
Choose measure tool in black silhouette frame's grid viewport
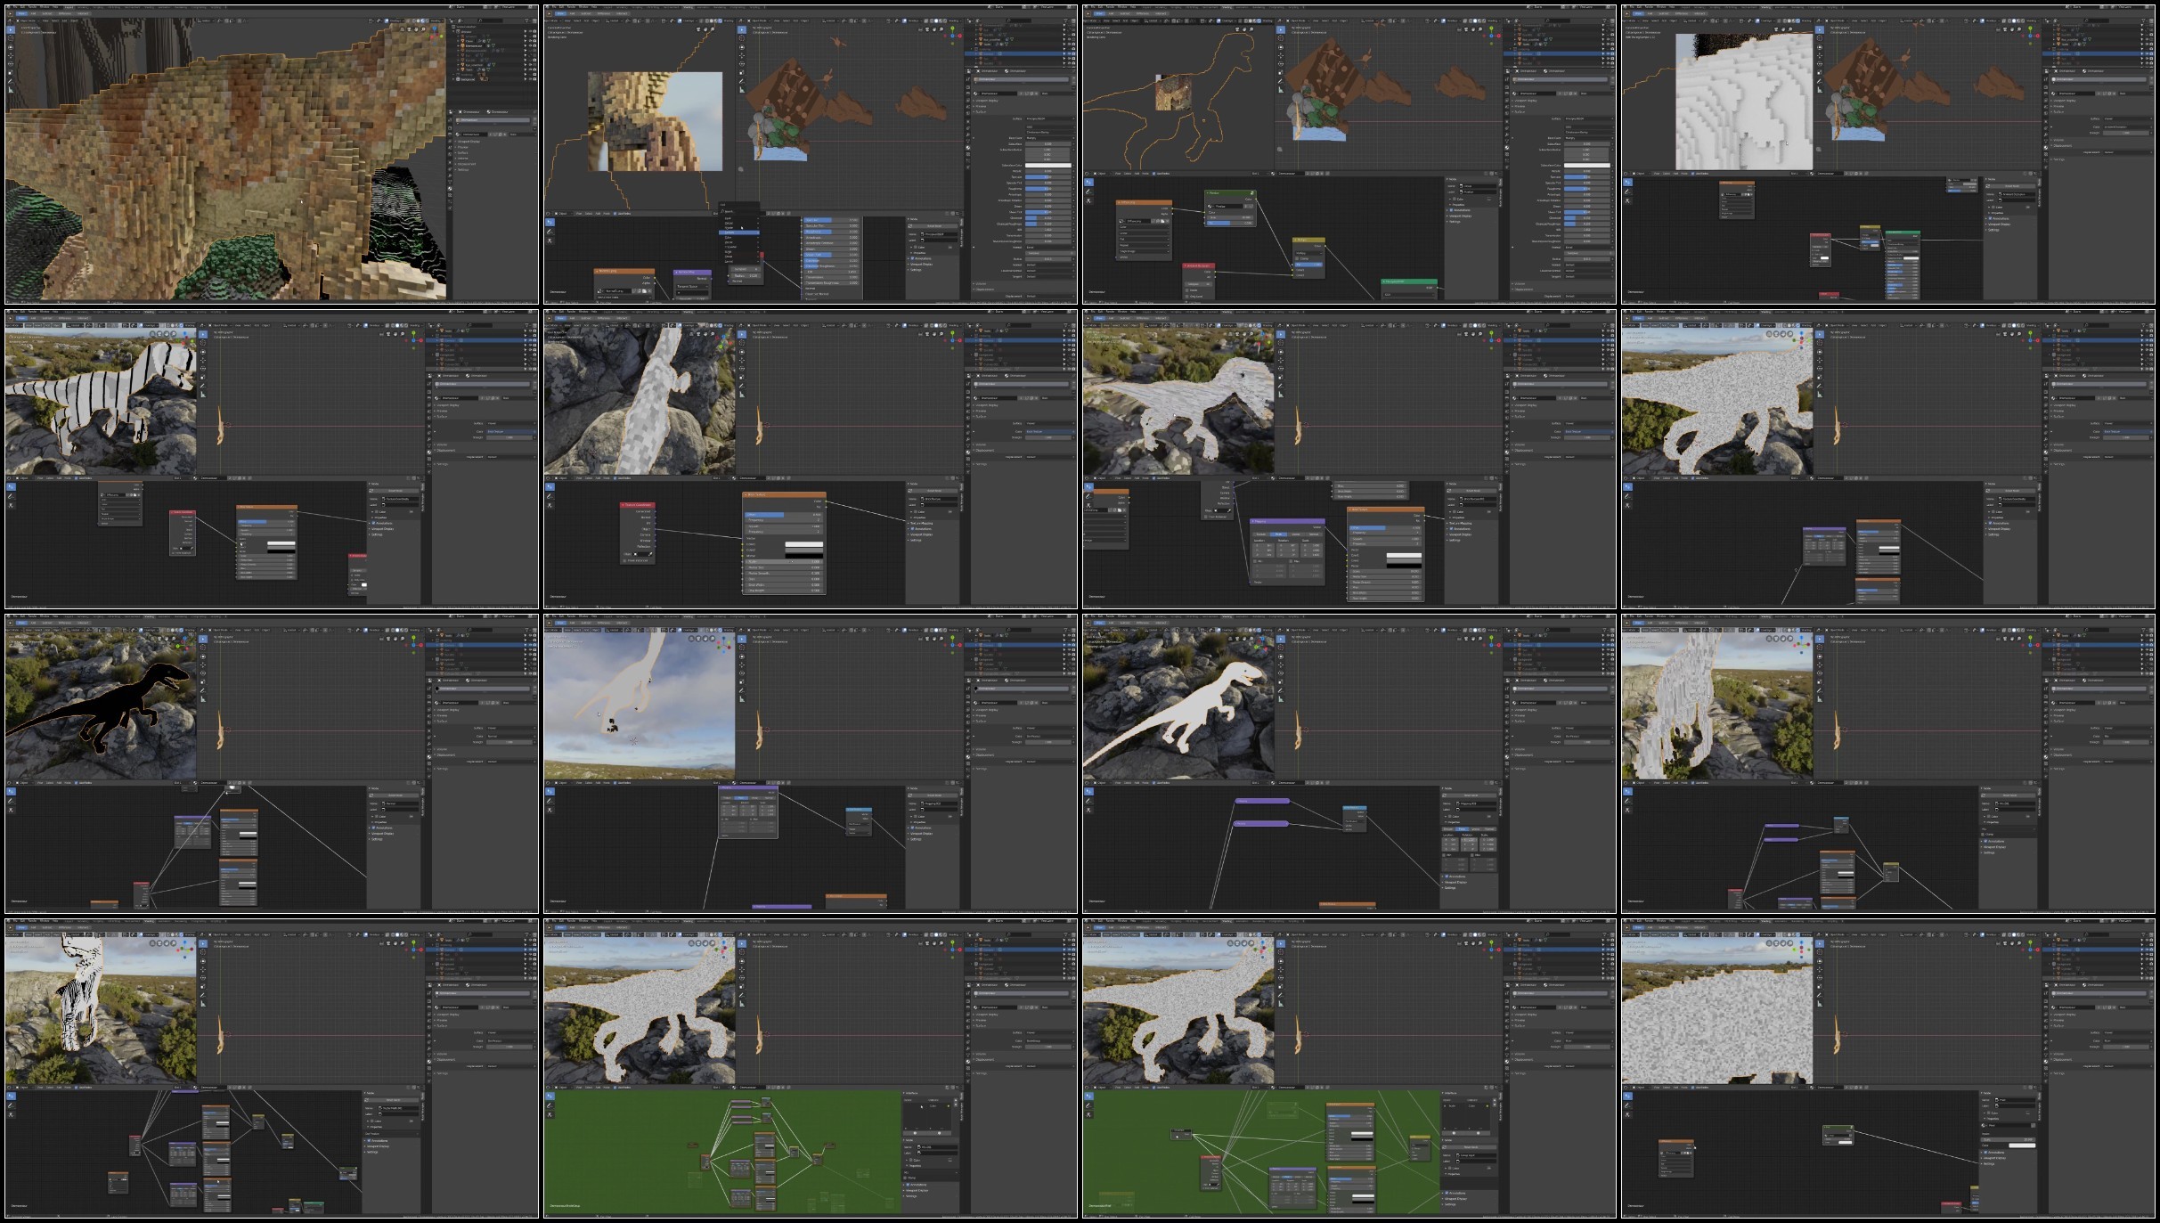(203, 698)
